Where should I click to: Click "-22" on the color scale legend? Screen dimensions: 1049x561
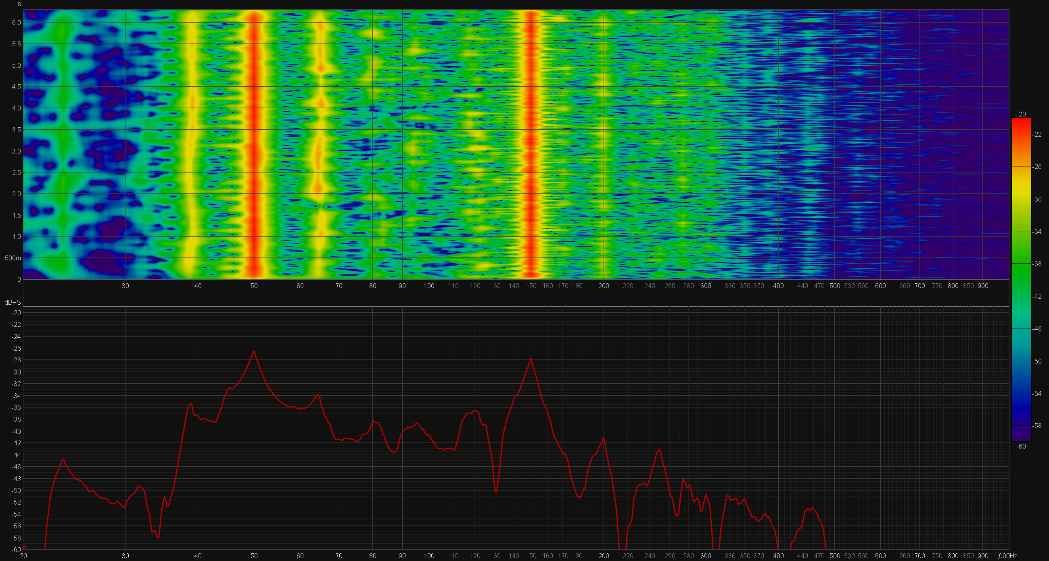click(1037, 134)
